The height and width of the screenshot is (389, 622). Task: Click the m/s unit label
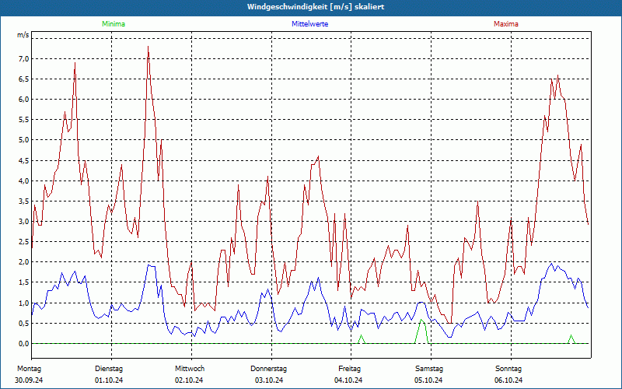(x=23, y=35)
